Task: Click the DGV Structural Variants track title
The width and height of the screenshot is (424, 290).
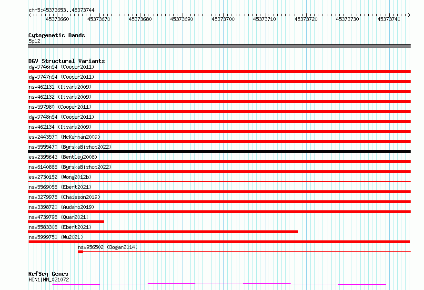Action: [x=67, y=61]
